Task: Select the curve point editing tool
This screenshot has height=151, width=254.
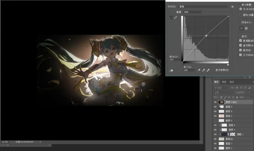Action: (x=172, y=17)
